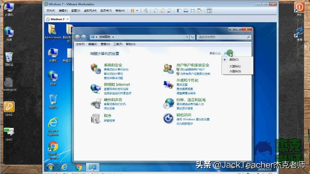The height and width of the screenshot is (174, 310).
Task: Open the 时钟、语言和区域 globe-clock icon
Action: (168, 103)
